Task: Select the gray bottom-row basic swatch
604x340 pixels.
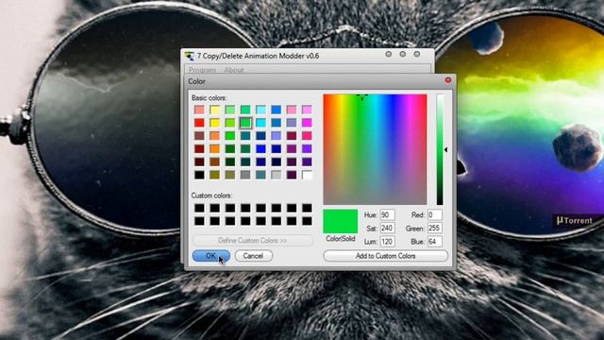Action: [245, 175]
